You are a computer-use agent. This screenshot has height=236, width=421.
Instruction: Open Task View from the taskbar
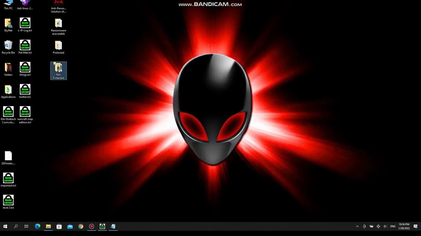pyautogui.click(x=26, y=226)
